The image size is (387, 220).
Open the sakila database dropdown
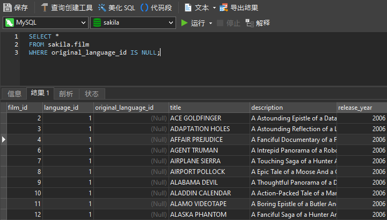pyautogui.click(x=133, y=22)
